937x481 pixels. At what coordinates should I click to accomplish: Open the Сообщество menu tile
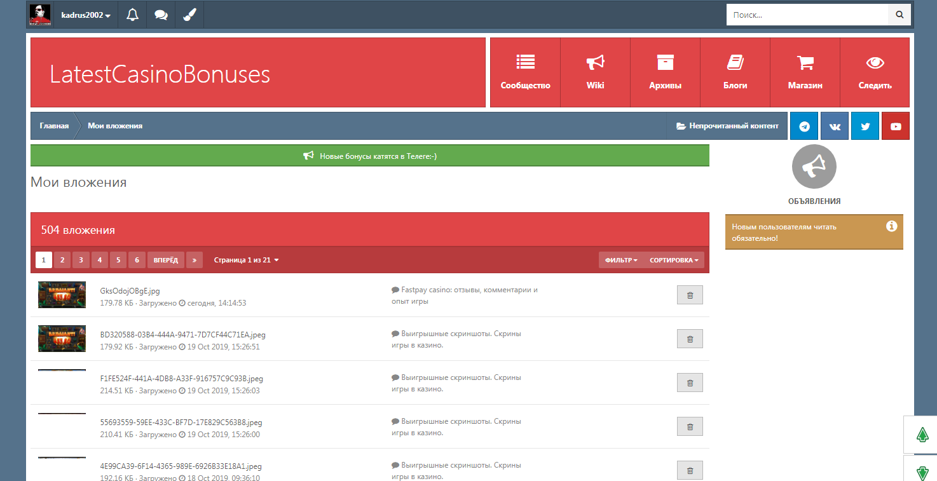[525, 72]
